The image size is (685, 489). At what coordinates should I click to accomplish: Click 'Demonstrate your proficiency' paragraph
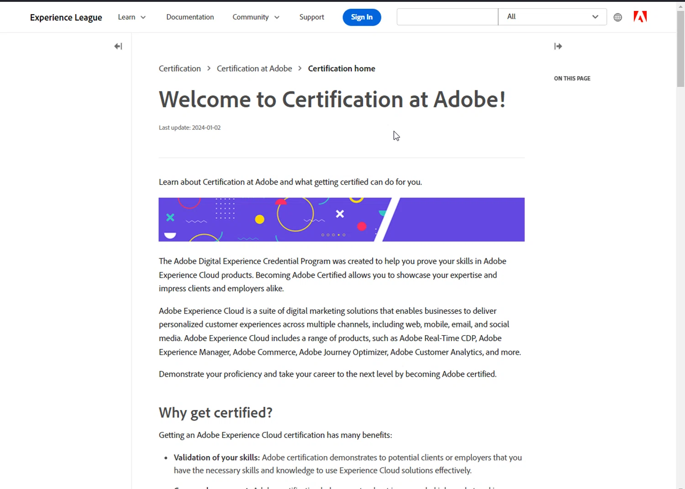click(327, 374)
